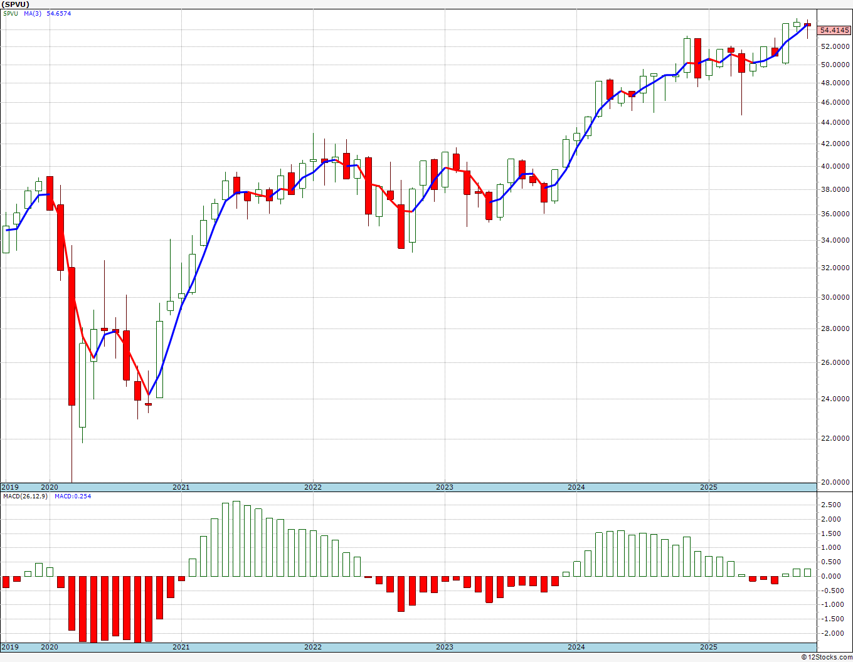The image size is (853, 662).
Task: Click the 50.0000 price axis label
Action: pyautogui.click(x=835, y=65)
